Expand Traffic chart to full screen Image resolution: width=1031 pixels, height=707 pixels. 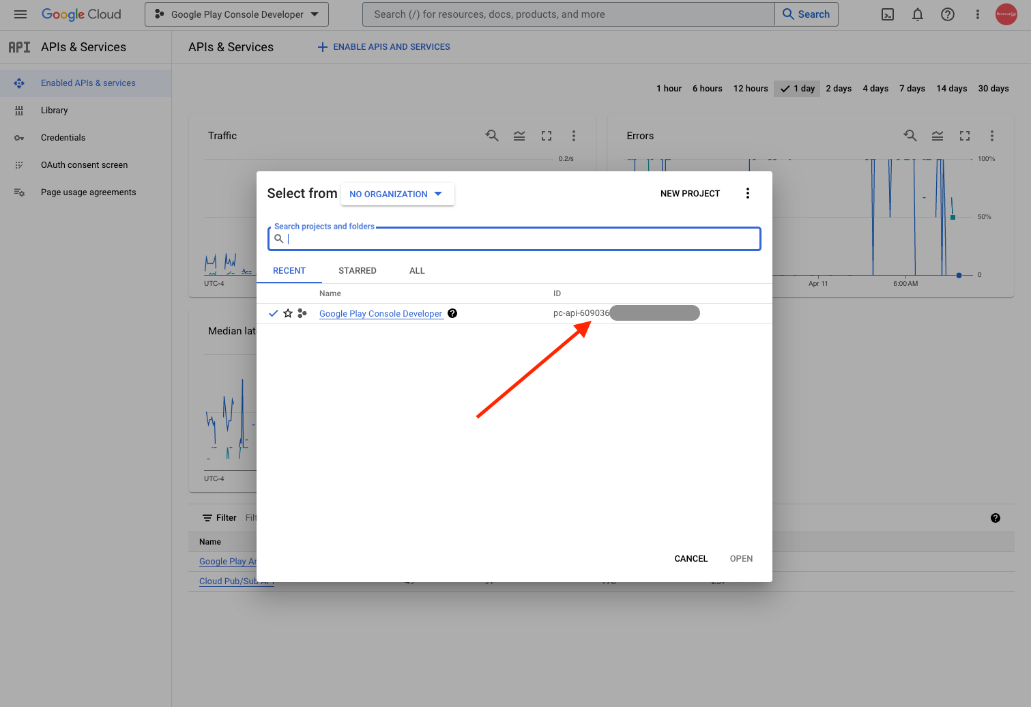coord(547,136)
